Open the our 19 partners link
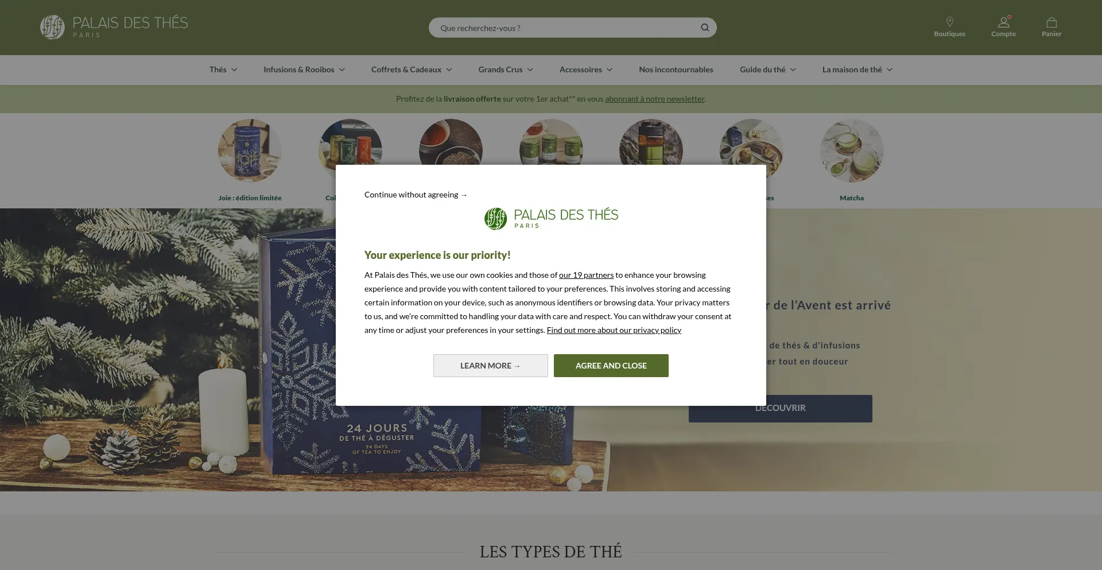 tap(586, 275)
